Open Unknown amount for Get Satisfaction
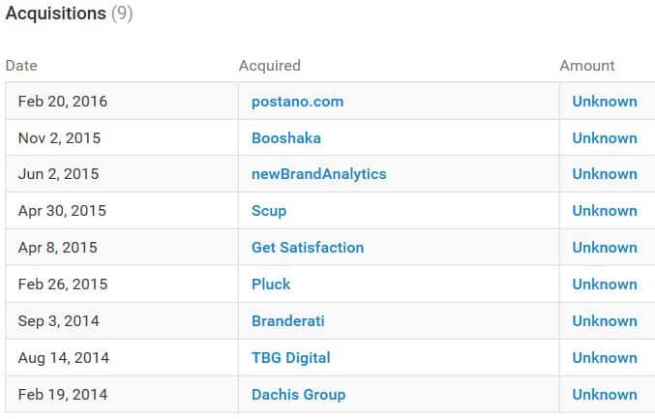The height and width of the screenshot is (419, 655). tap(604, 248)
